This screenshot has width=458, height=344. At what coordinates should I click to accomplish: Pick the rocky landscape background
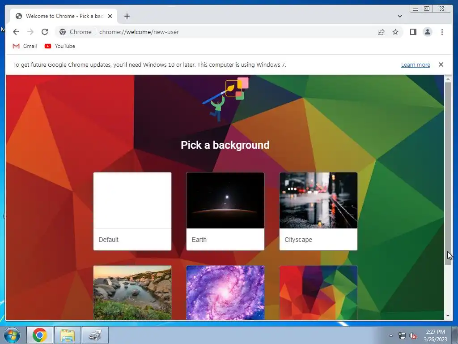132,292
